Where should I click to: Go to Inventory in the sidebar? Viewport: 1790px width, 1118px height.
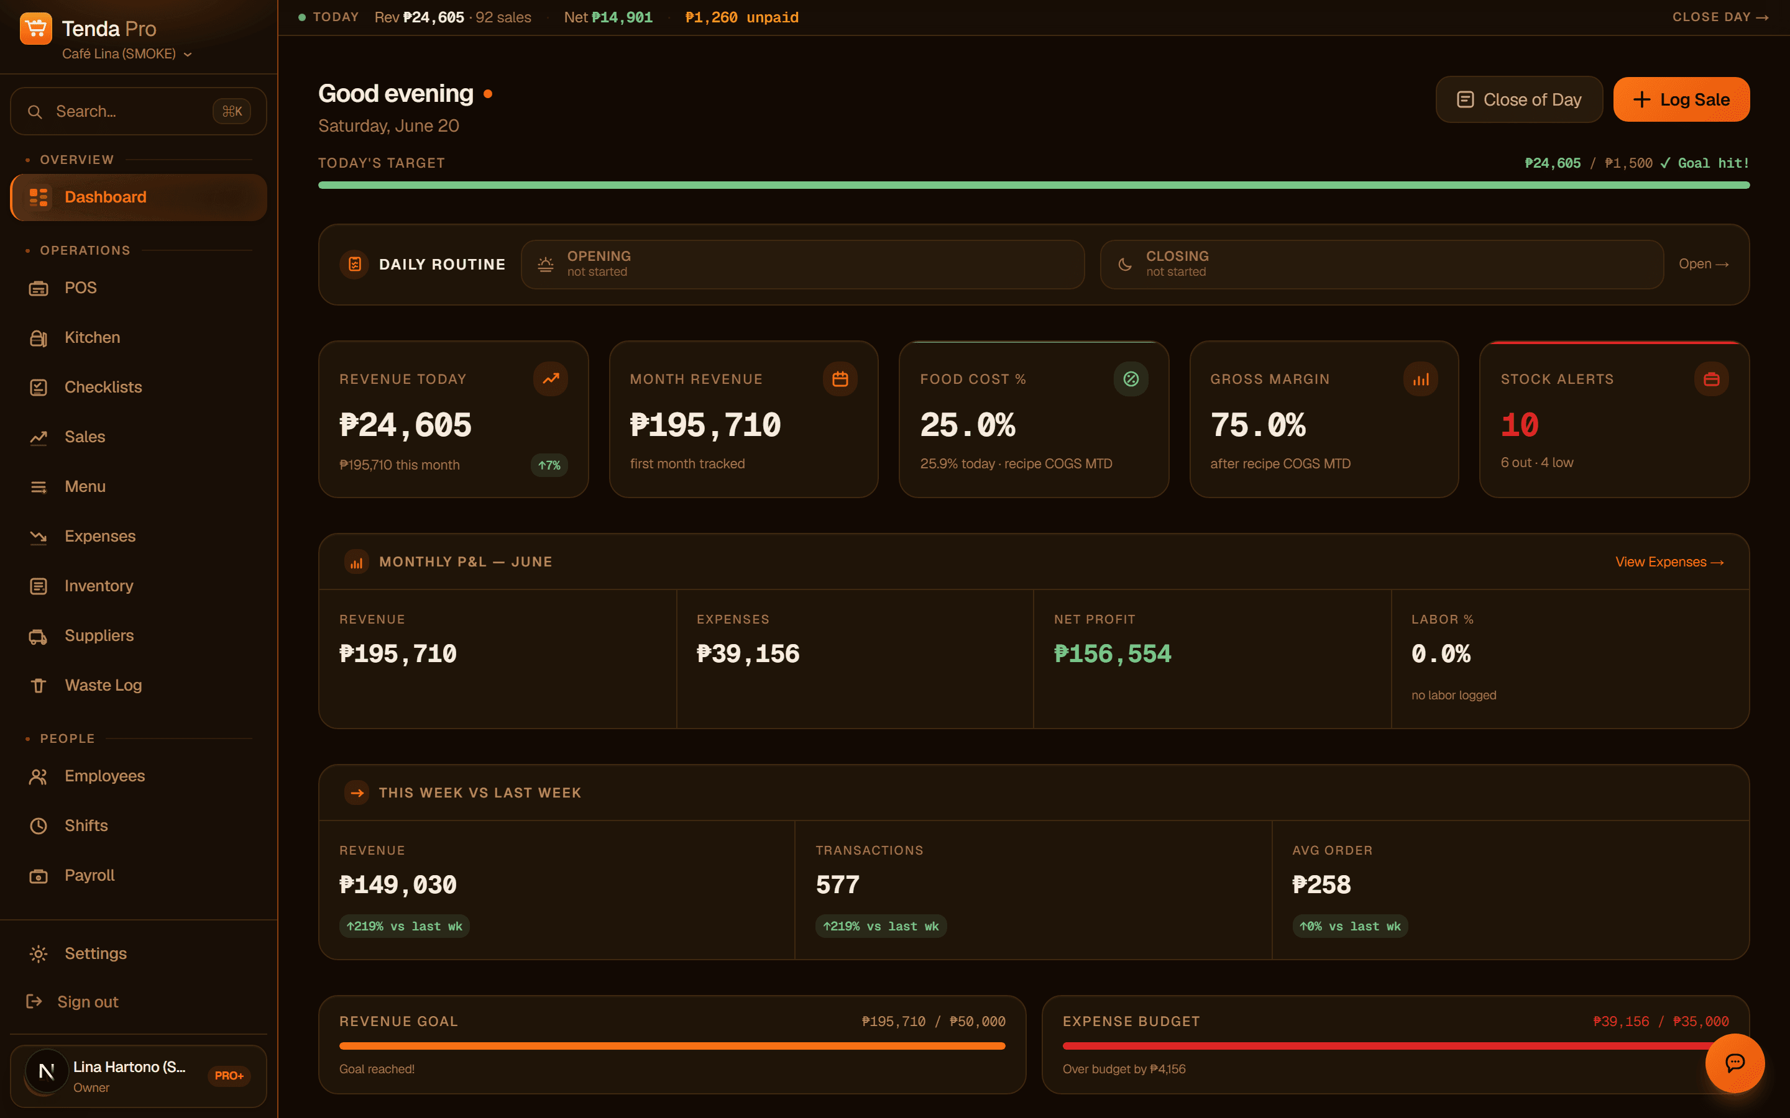coord(139,586)
